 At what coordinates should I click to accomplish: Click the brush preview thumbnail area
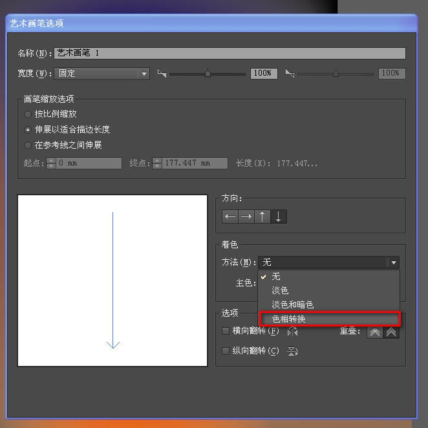(x=112, y=281)
